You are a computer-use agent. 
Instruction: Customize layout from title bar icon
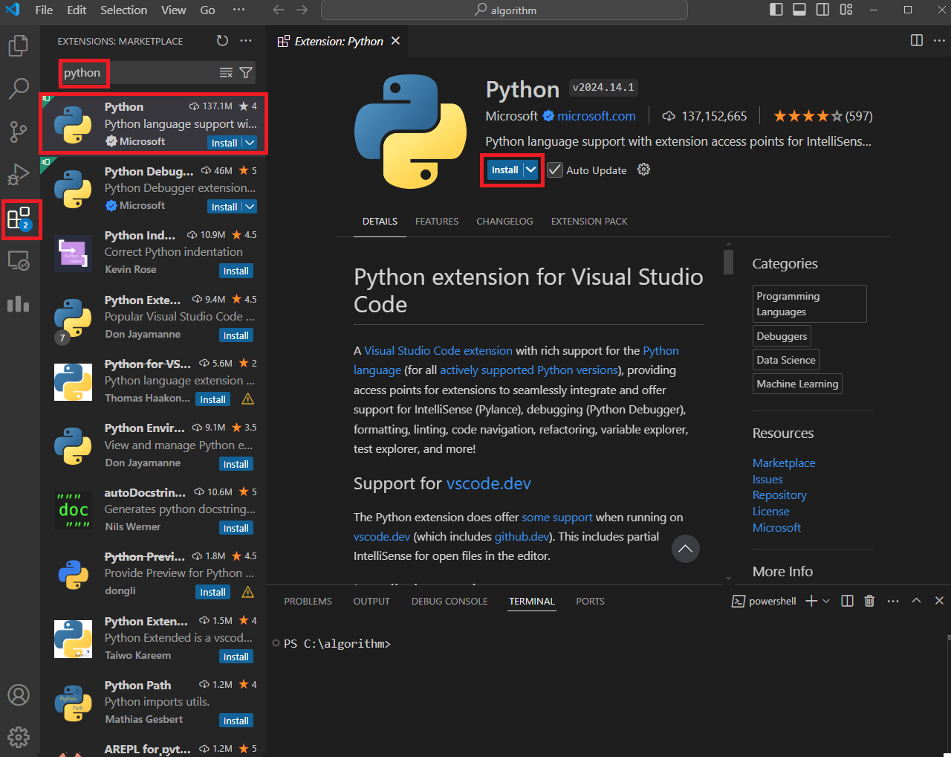pos(846,10)
